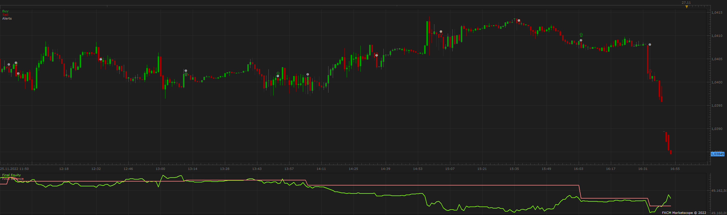Click time axis label 15:21
Viewport: 727px width, 215px height.
click(x=482, y=169)
